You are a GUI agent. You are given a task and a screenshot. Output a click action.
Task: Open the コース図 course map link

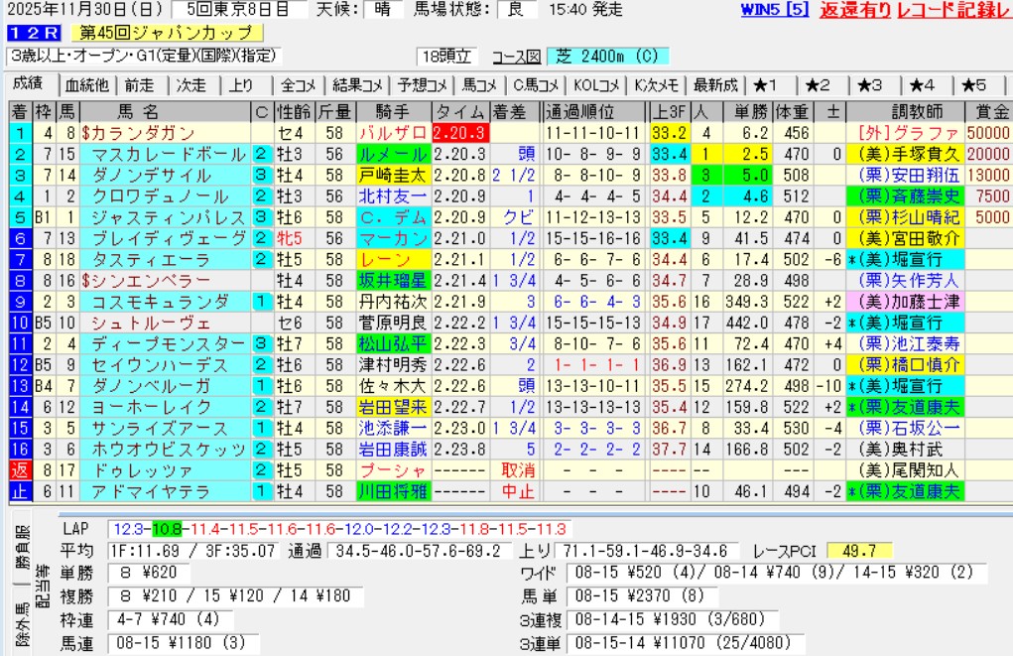point(517,57)
